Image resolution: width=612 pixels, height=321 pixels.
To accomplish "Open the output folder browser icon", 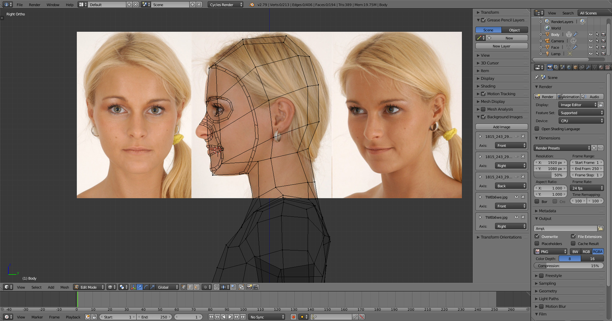I will [601, 228].
